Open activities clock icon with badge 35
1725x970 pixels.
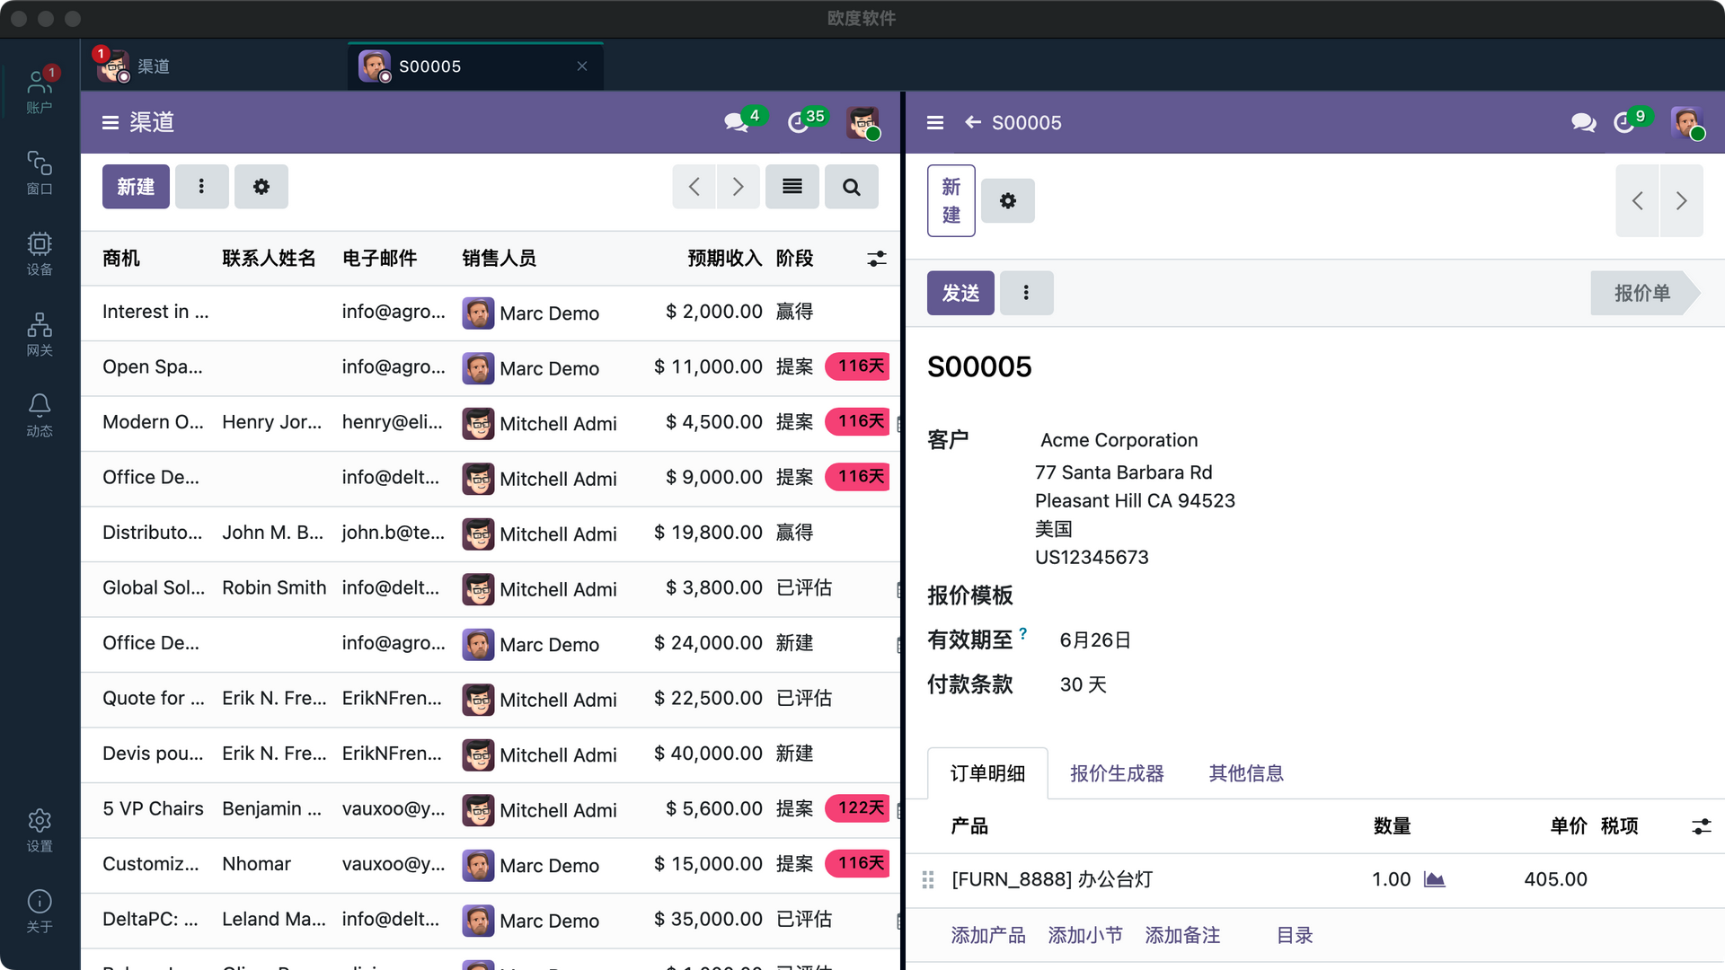coord(799,122)
